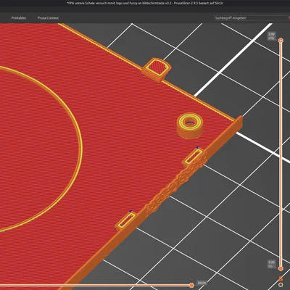
Task: Click the horizontal move slider thumb
Action: [x=191, y=286]
